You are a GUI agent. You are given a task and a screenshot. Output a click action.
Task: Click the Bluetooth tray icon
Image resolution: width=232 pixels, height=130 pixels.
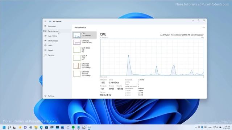(x=202, y=127)
